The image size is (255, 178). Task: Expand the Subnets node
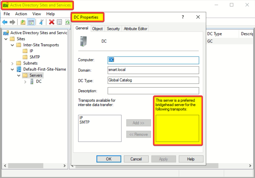click(x=12, y=63)
